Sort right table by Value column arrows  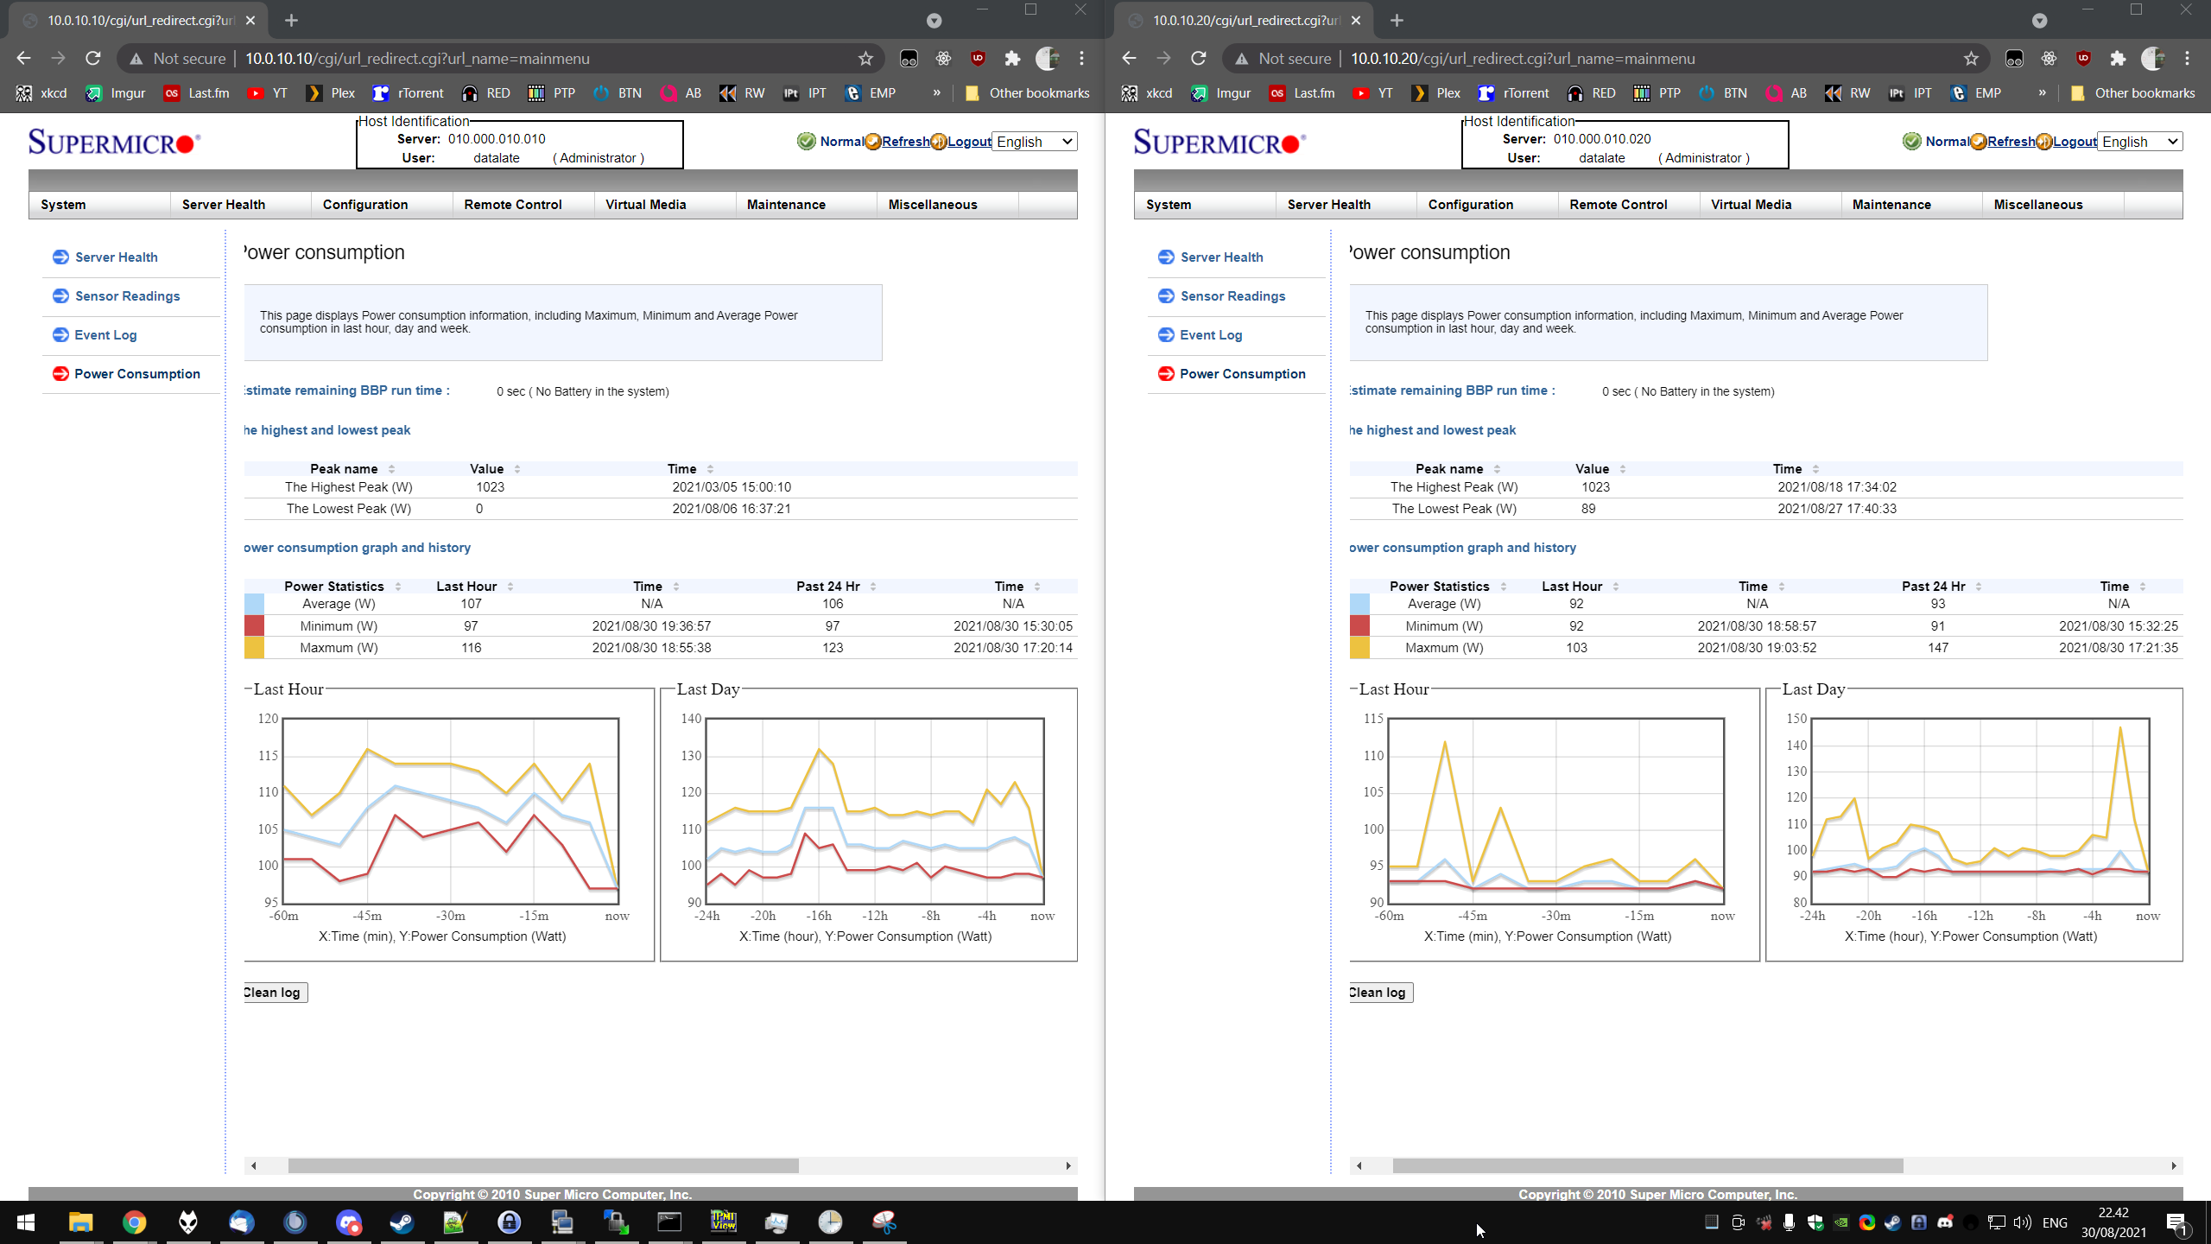[x=1623, y=469]
